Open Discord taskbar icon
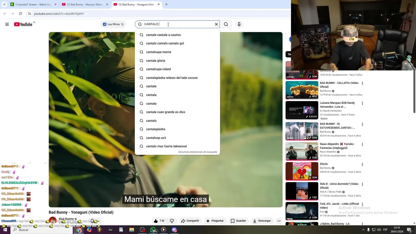Image resolution: width=416 pixels, height=234 pixels. (x=174, y=230)
